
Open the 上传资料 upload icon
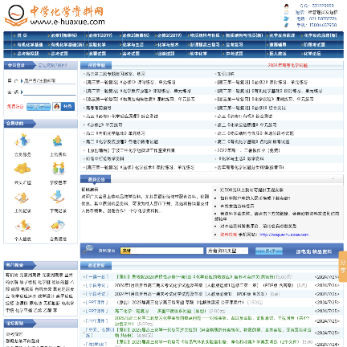(58, 141)
